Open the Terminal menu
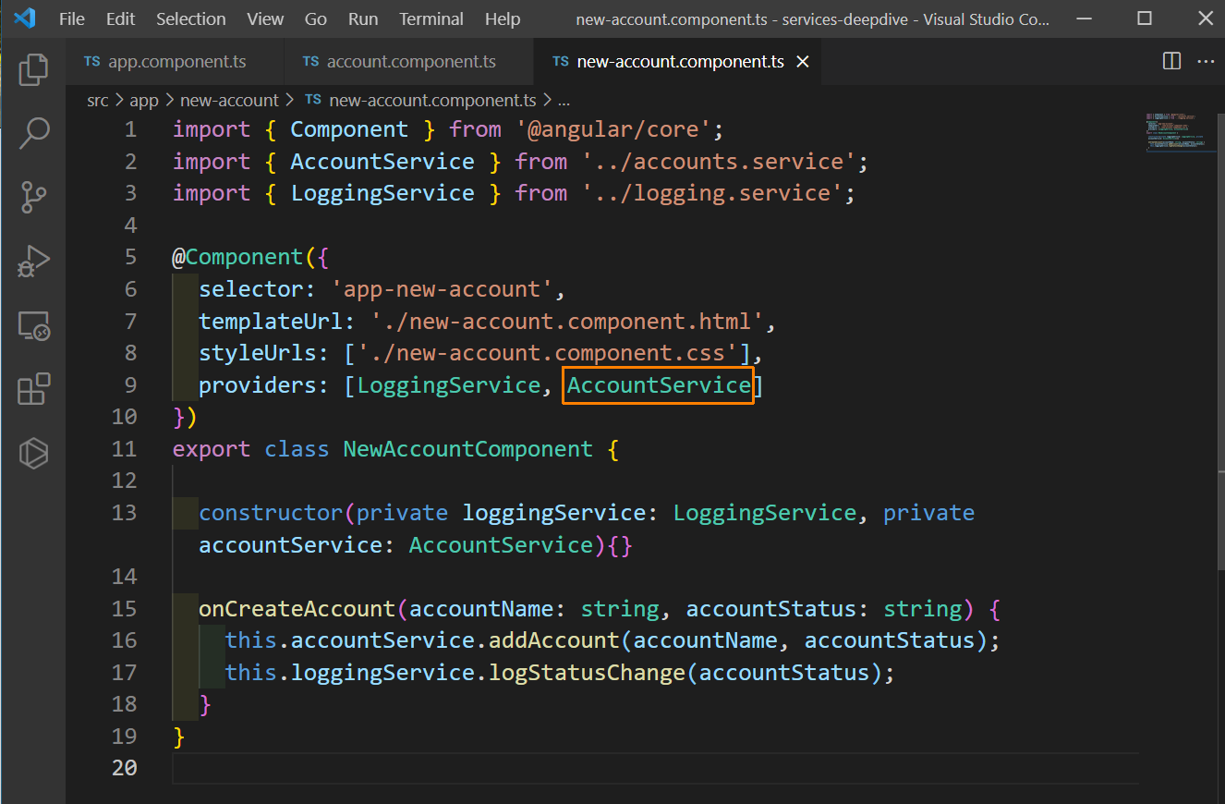 [431, 18]
